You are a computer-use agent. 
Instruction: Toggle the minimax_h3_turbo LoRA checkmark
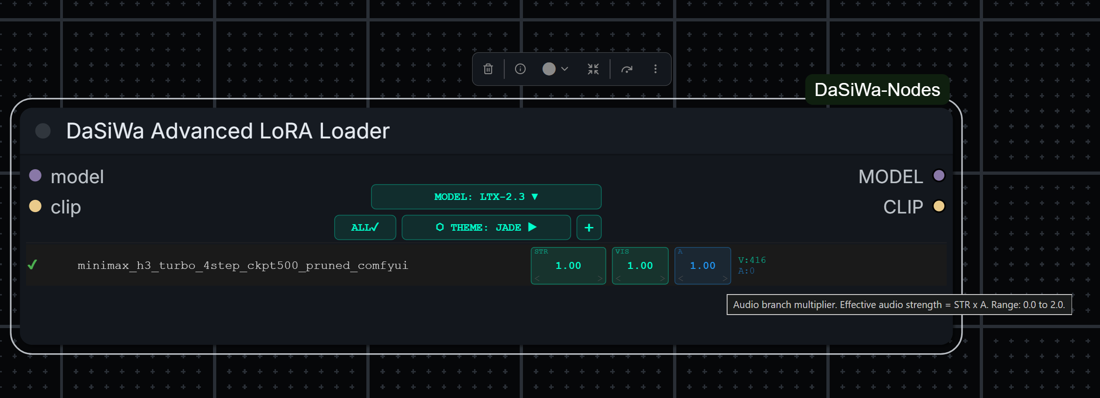(x=32, y=265)
